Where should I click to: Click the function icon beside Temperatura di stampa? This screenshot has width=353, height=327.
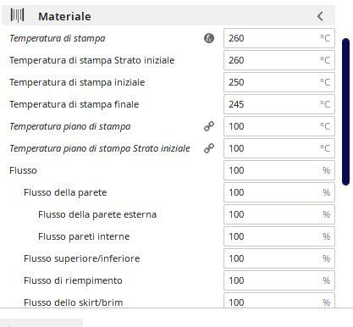pyautogui.click(x=209, y=38)
